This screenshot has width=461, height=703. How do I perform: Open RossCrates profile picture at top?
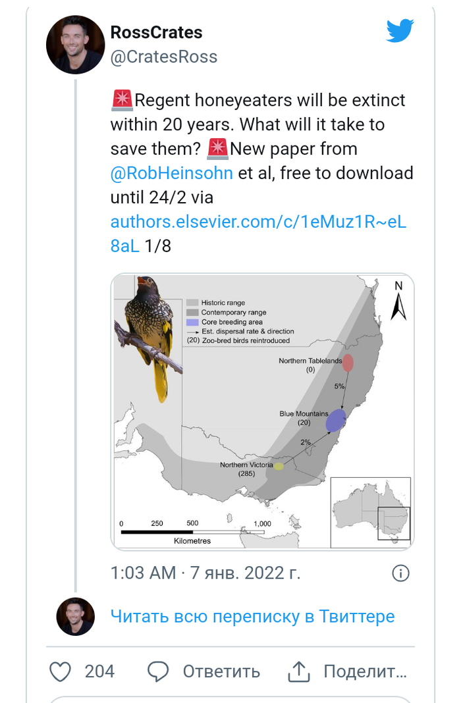(75, 45)
